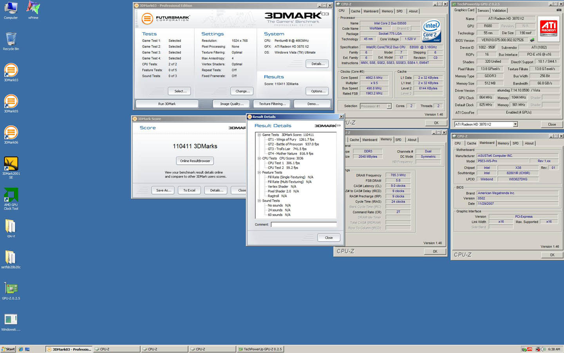Select the 3DMark2001 SE desktop icon
This screenshot has width=564, height=353.
[11, 168]
